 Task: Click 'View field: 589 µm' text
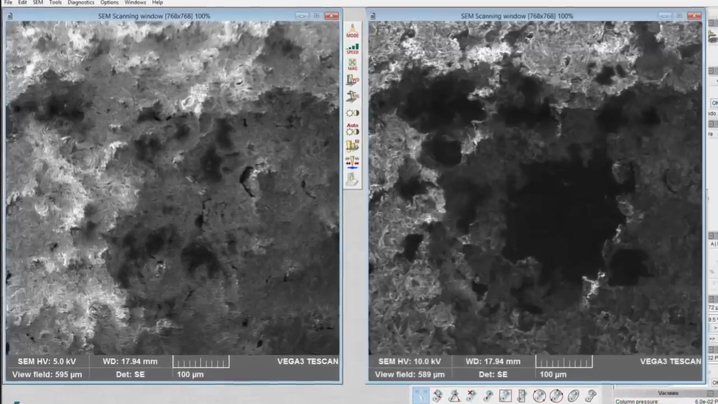410,374
